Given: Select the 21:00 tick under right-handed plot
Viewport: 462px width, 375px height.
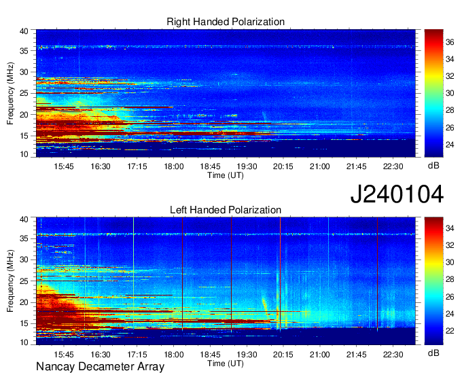Looking at the screenshot, I should tap(320, 166).
